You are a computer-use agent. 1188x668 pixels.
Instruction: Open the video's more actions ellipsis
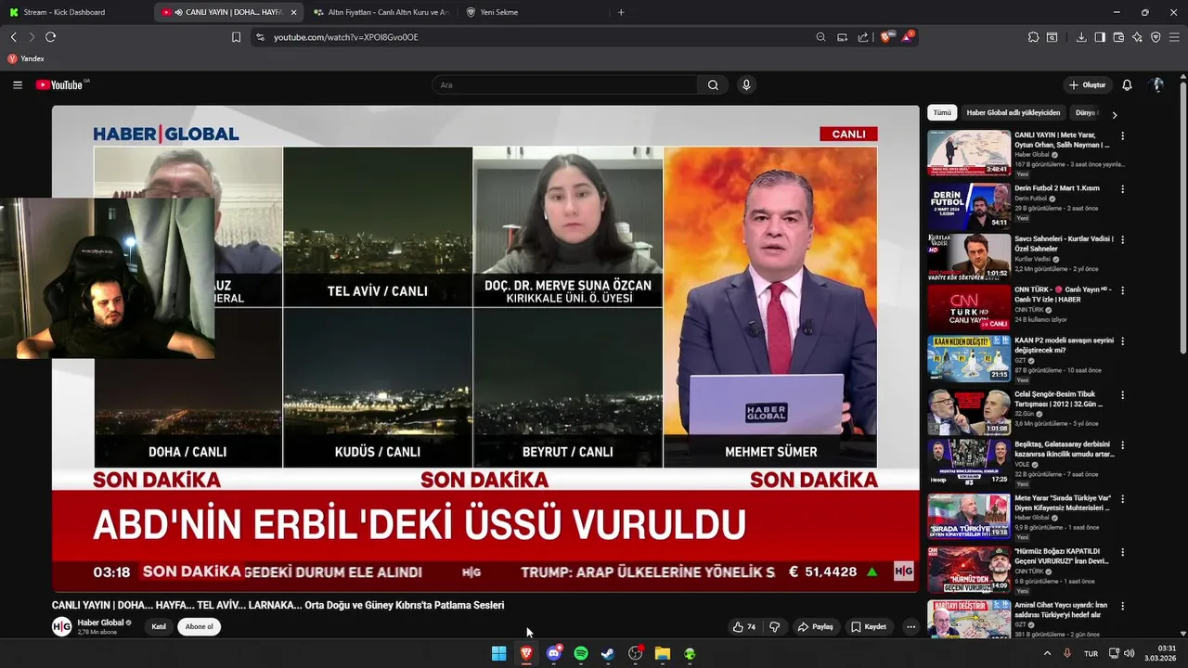910,626
